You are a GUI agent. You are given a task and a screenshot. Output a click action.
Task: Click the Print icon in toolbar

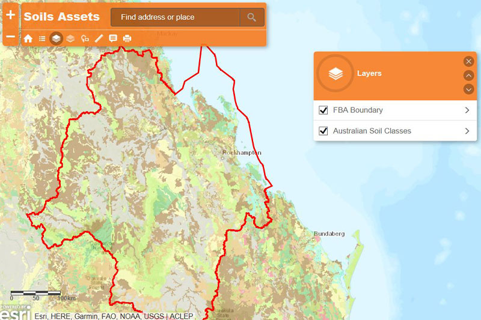point(127,38)
